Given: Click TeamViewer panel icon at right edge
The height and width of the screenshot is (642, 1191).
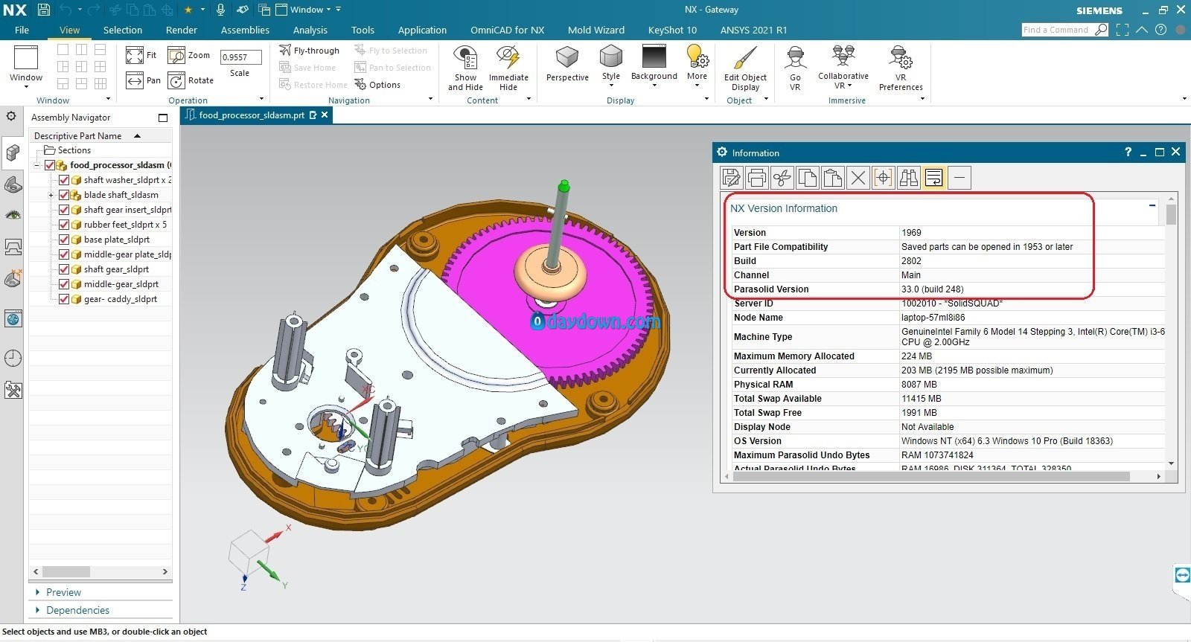Looking at the screenshot, I should [x=1182, y=575].
